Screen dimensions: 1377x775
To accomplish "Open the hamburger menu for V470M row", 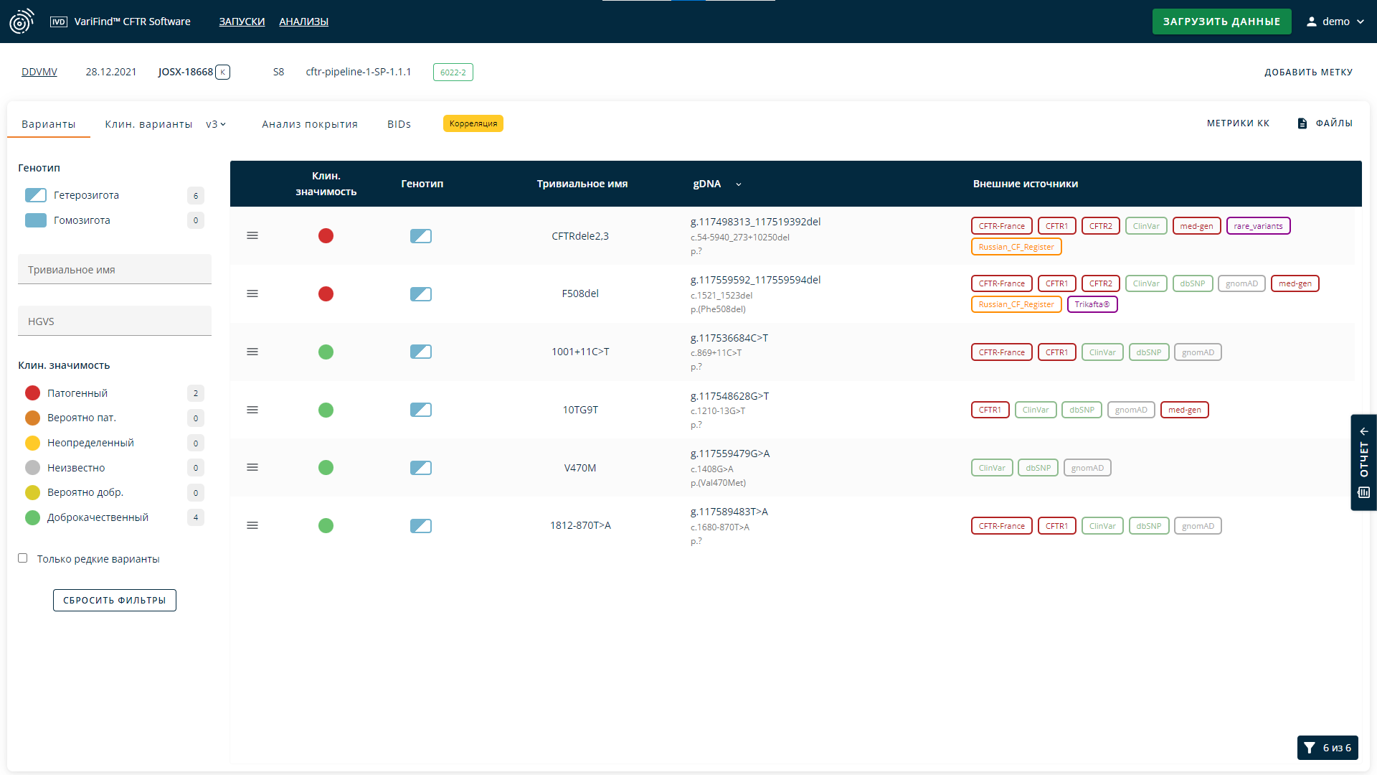I will click(252, 467).
